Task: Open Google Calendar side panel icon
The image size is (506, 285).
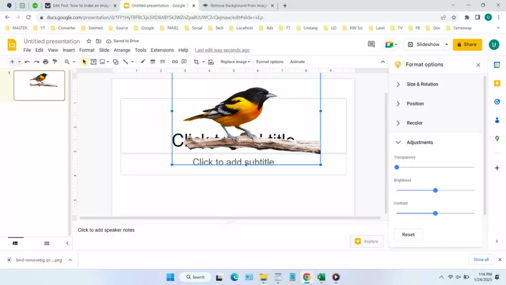Action: 497,65
